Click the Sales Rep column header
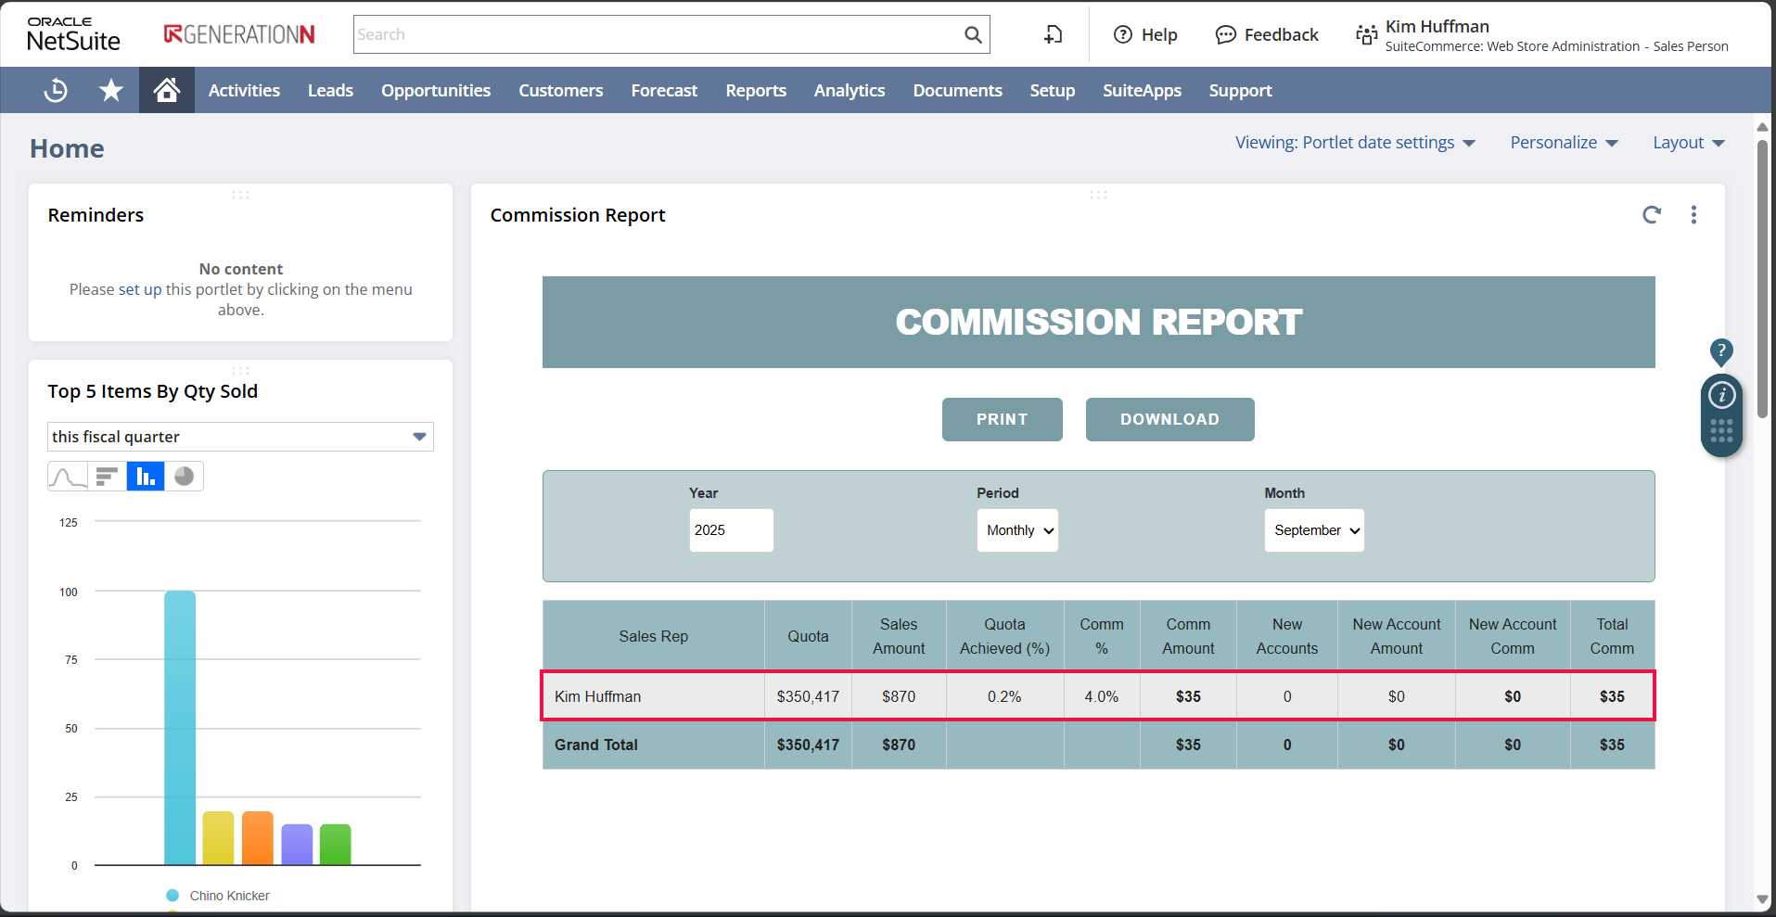Image resolution: width=1776 pixels, height=917 pixels. pos(654,636)
